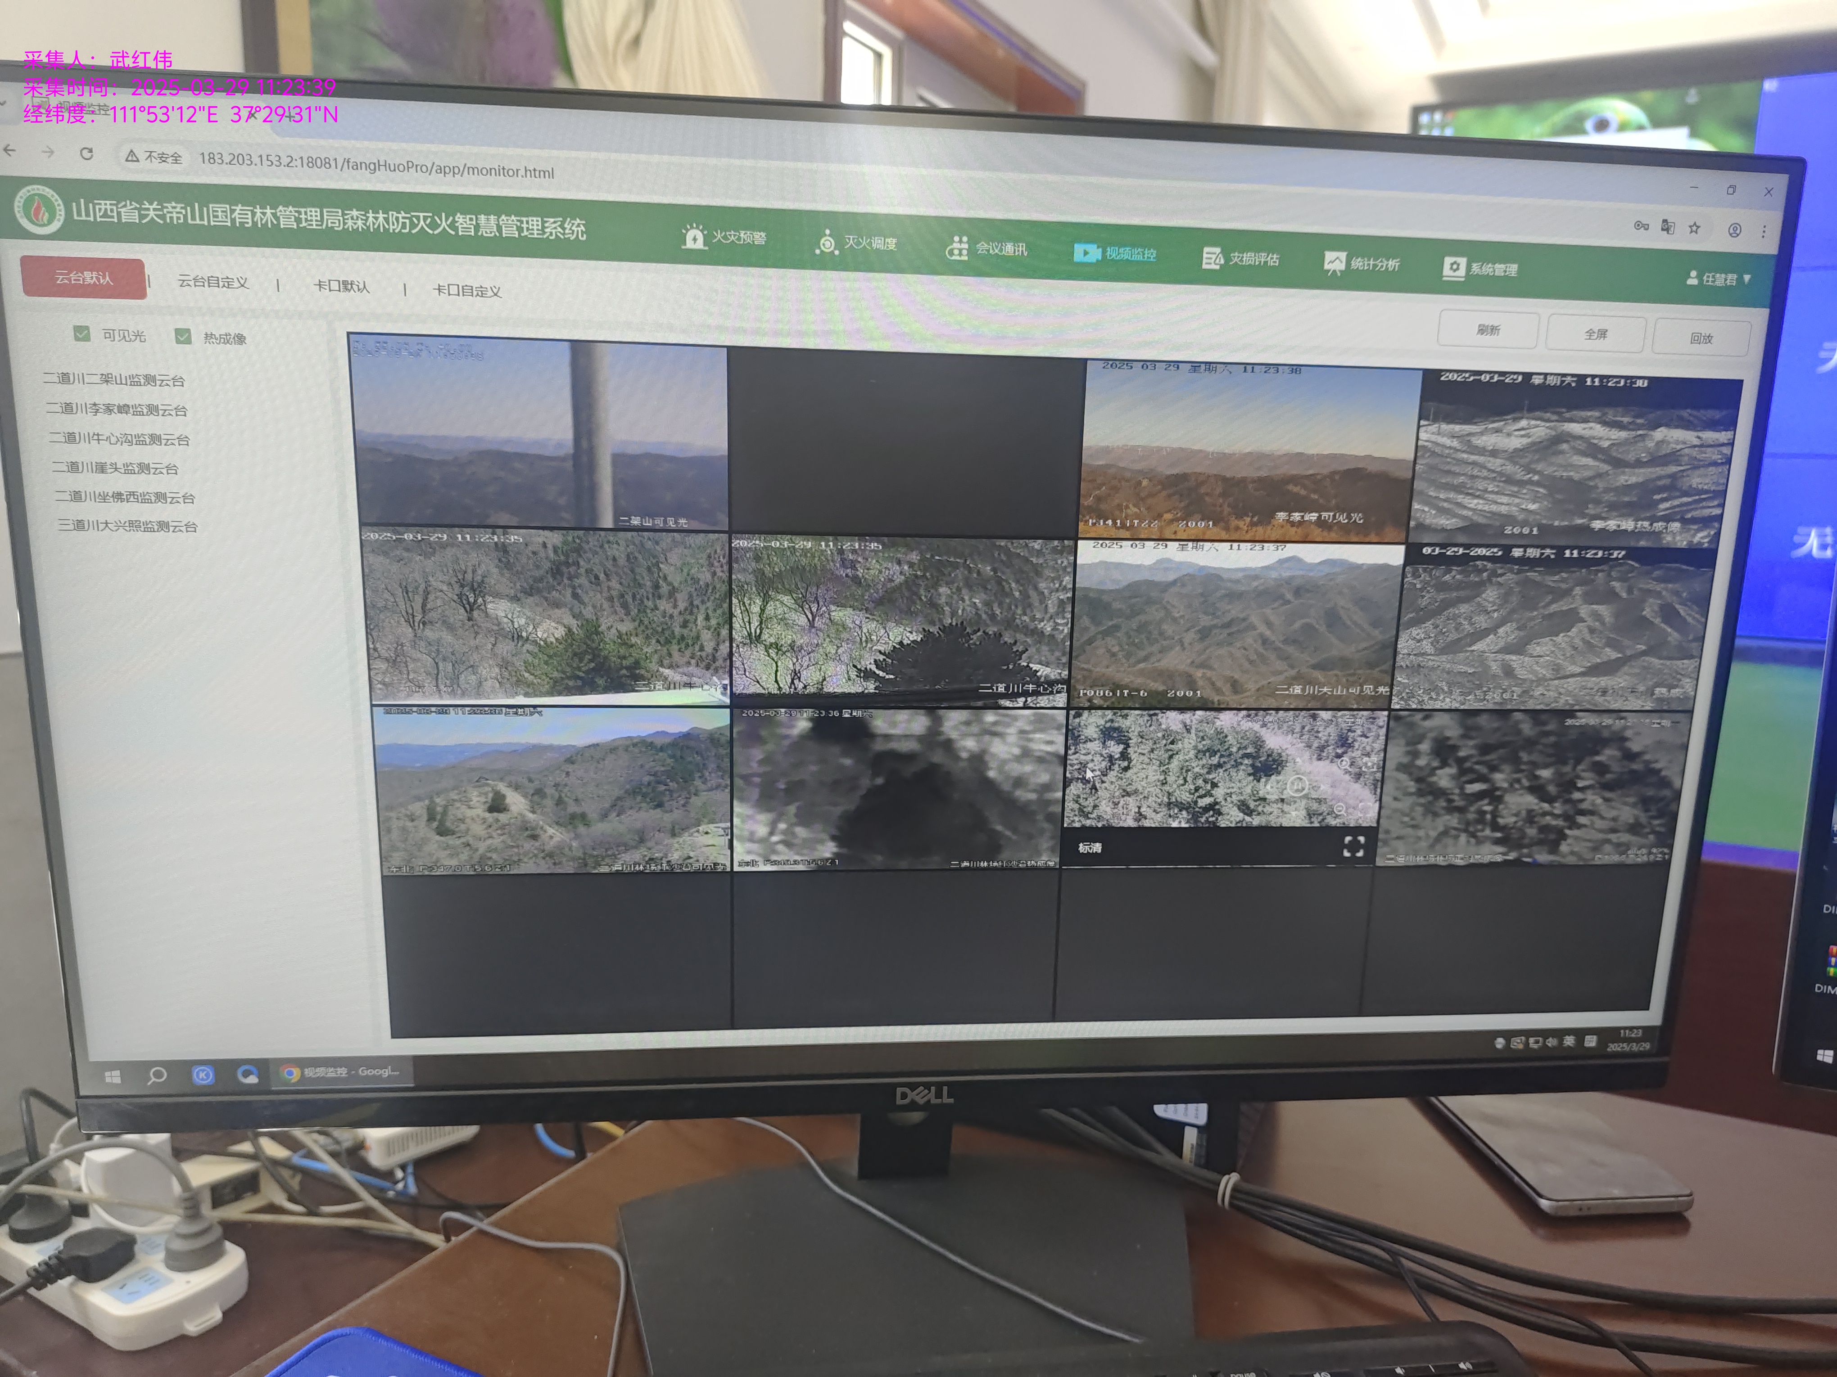The image size is (1837, 1377).
Task: Click the 回放 playback button
Action: point(1701,338)
